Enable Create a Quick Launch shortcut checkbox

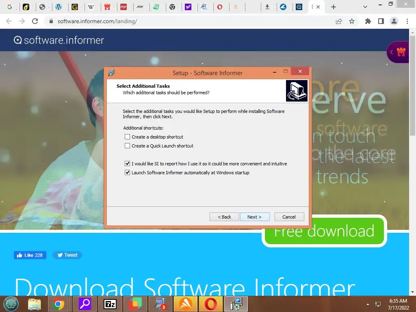pyautogui.click(x=127, y=146)
